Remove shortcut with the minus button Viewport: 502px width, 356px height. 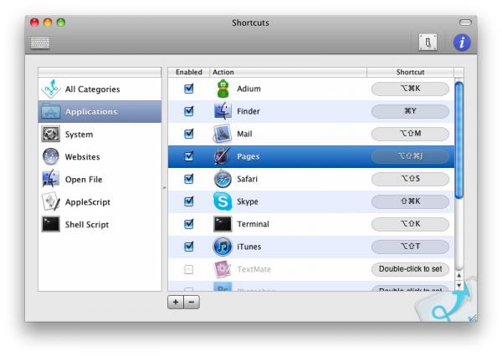click(x=192, y=302)
